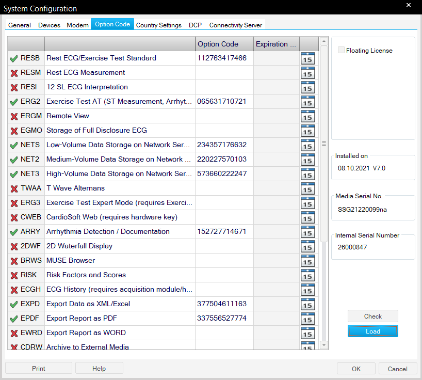The width and height of the screenshot is (422, 380).
Task: Open the Modem tab
Action: [x=77, y=25]
